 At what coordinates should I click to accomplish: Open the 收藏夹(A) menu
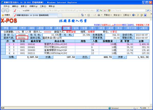(33, 6)
